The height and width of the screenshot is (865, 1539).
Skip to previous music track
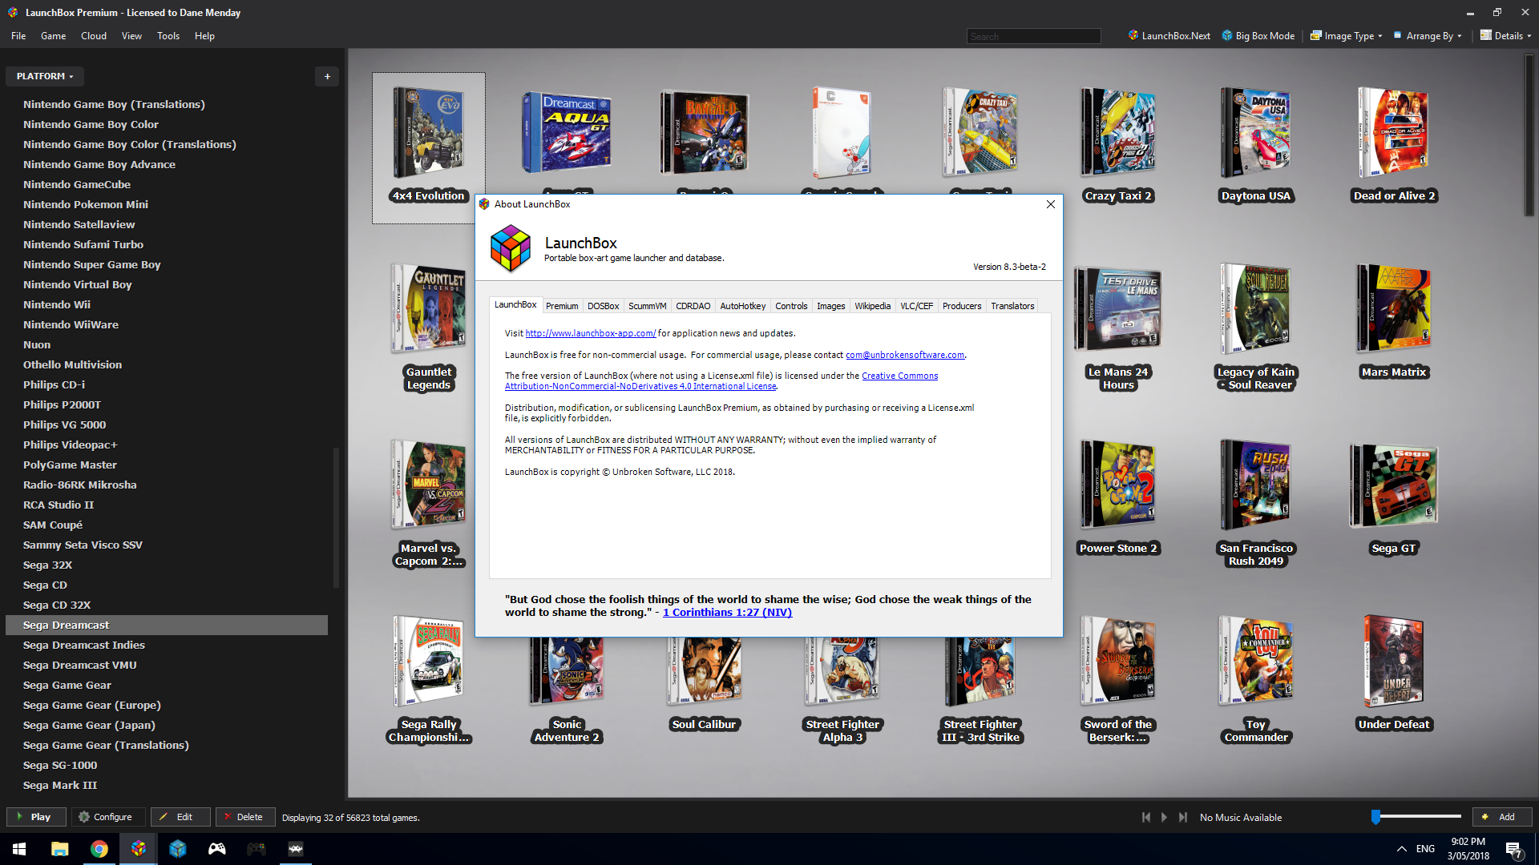click(1145, 817)
